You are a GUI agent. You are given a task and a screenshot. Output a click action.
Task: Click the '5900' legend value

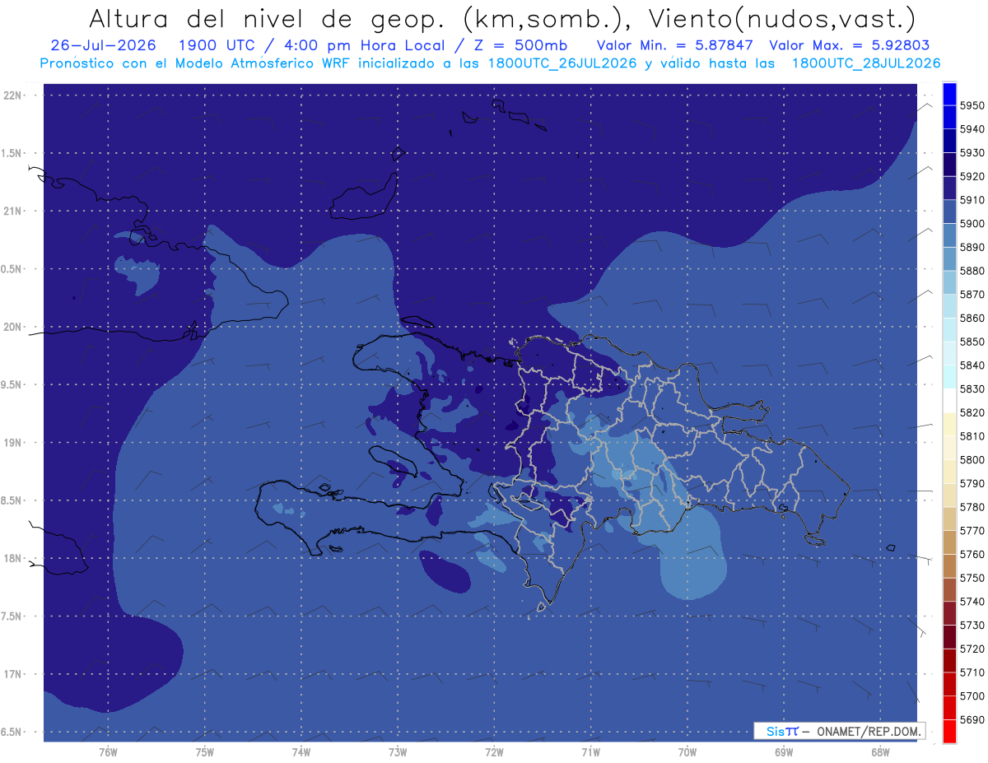point(972,224)
